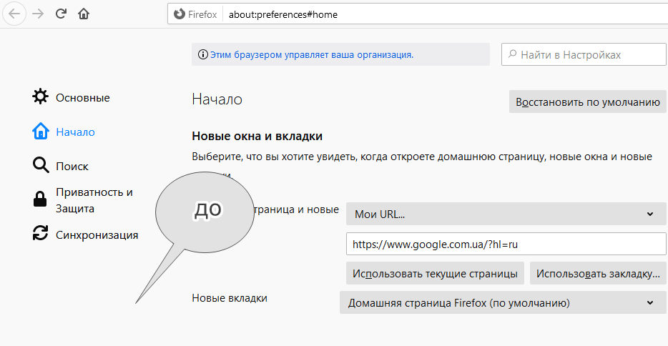The height and width of the screenshot is (346, 668).
Task: Click the Найти в Настройках search field
Action: point(584,54)
